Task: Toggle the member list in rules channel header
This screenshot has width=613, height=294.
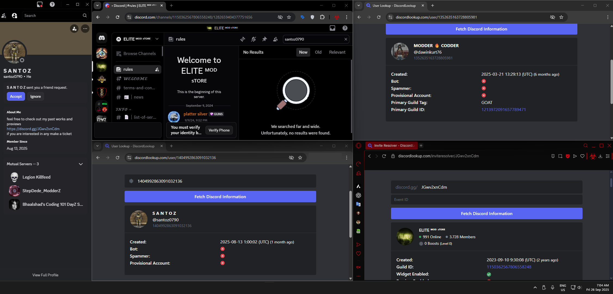Action: coord(275,39)
